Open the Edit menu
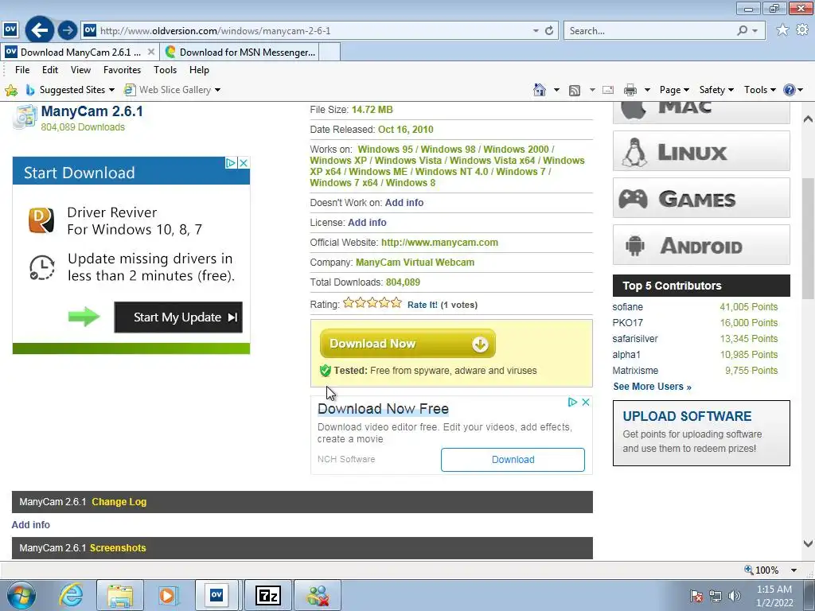 click(x=50, y=70)
